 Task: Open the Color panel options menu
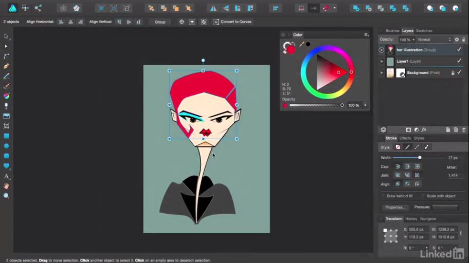tap(366, 34)
